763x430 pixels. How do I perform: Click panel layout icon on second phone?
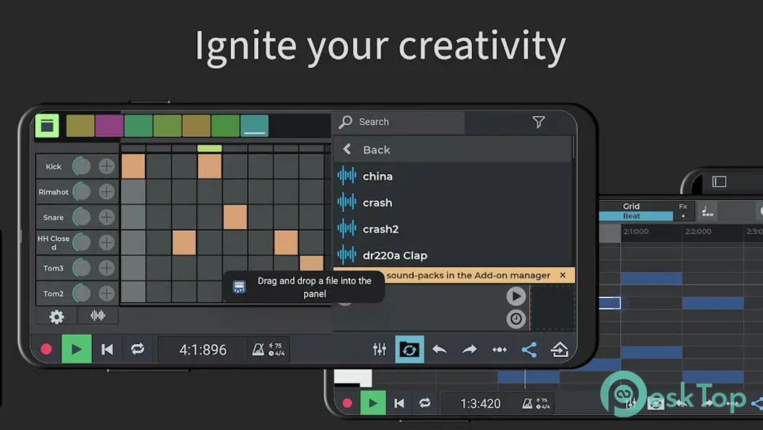[x=719, y=181]
